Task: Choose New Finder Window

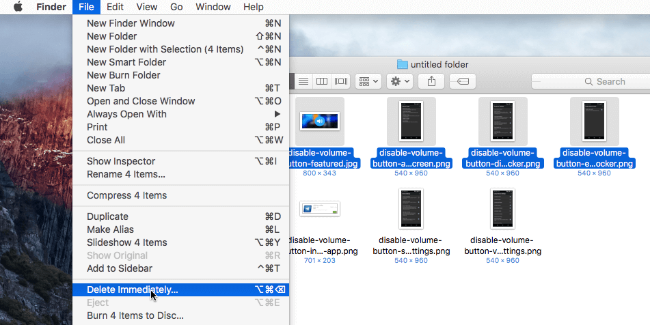Action: 180,23
